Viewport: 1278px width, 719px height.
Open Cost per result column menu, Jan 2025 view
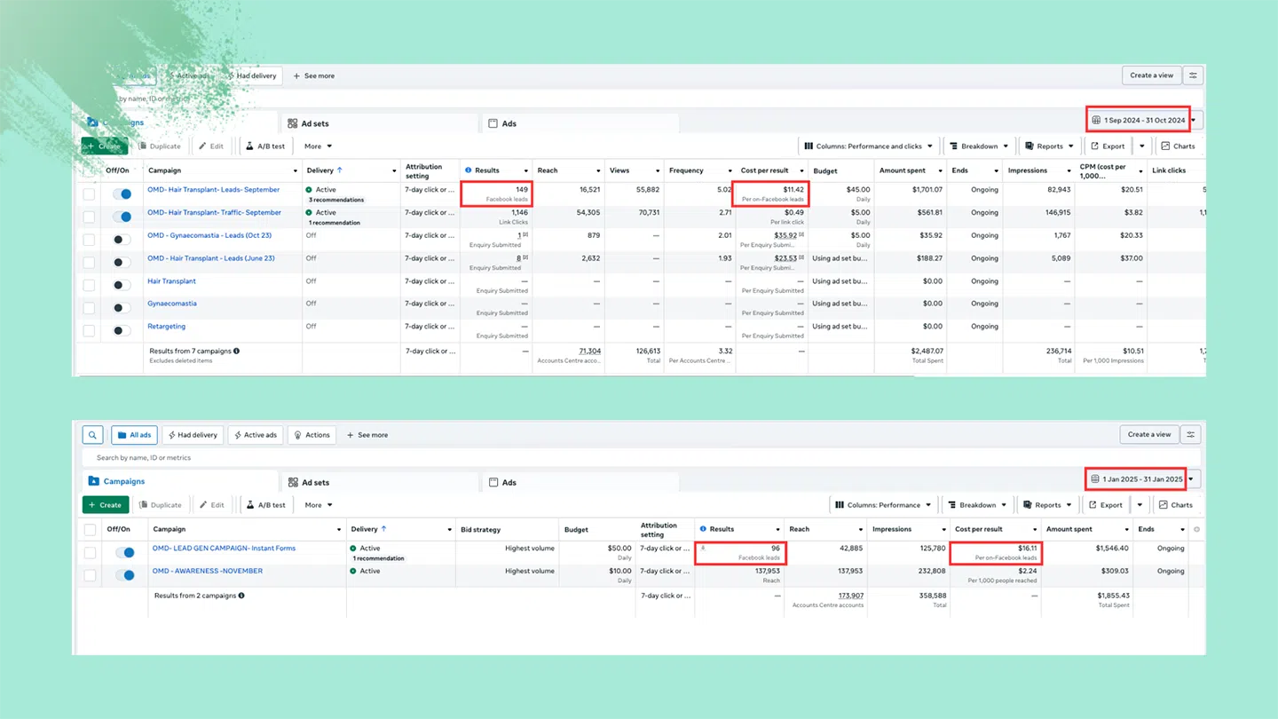point(1035,530)
